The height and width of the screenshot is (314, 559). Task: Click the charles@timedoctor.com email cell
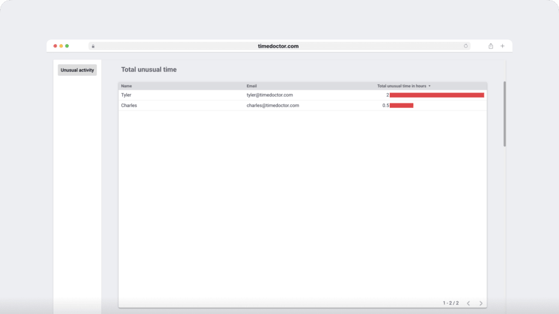[x=272, y=105]
